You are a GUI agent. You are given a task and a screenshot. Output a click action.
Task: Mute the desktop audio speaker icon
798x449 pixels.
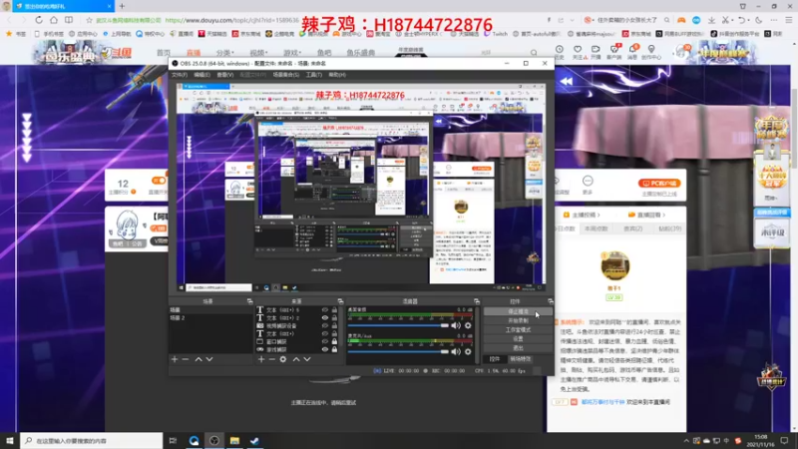tap(456, 325)
